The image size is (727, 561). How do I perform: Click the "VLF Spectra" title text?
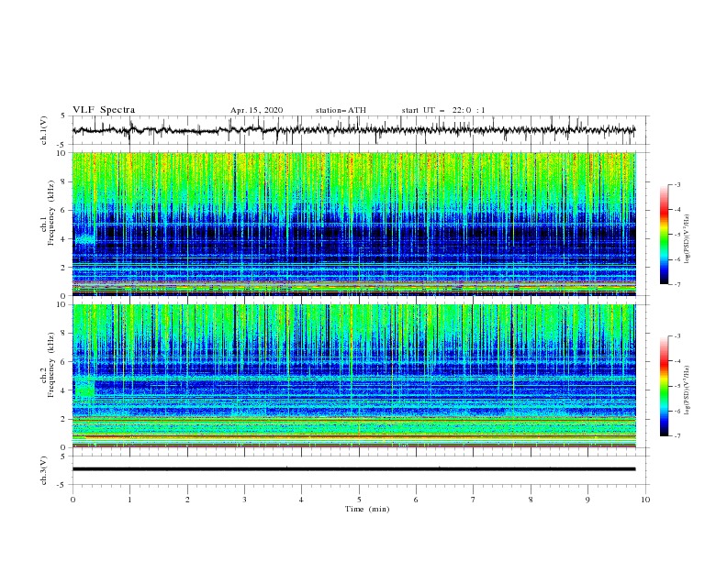[104, 110]
